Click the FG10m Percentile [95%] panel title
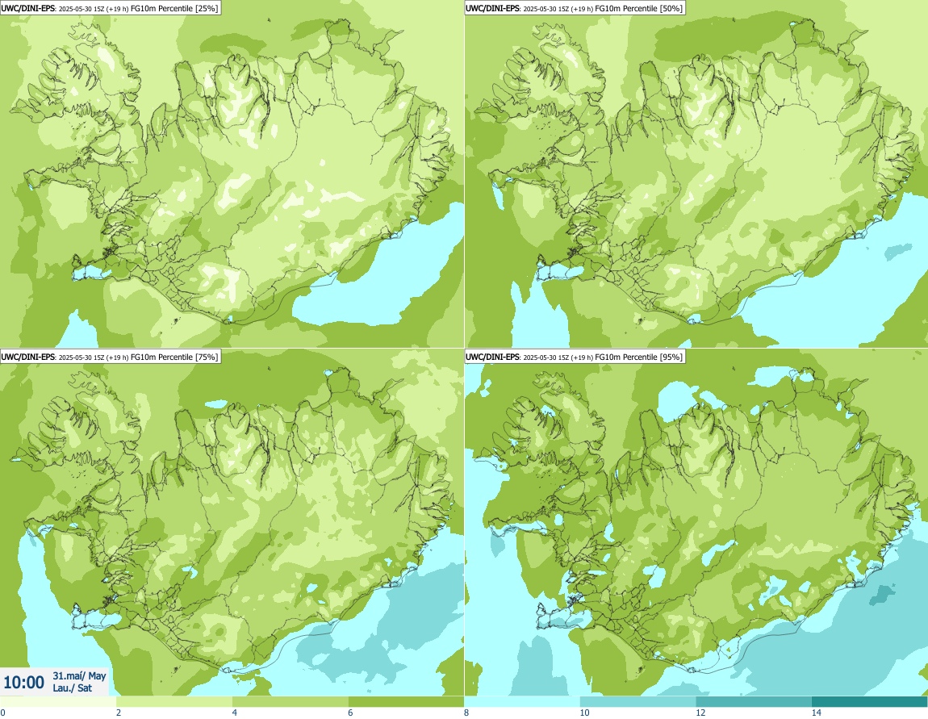The width and height of the screenshot is (928, 719). tap(574, 357)
